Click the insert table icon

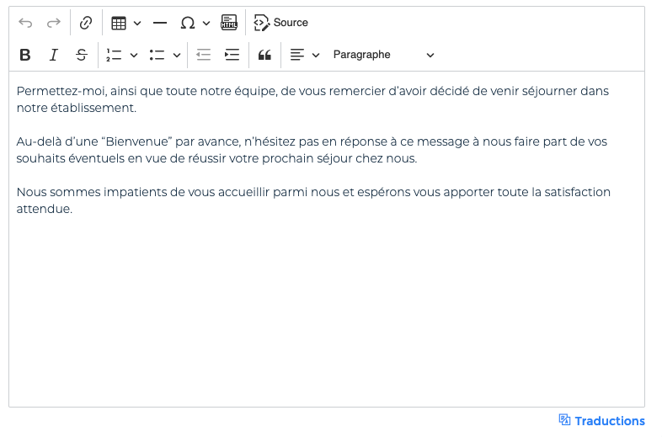click(120, 23)
